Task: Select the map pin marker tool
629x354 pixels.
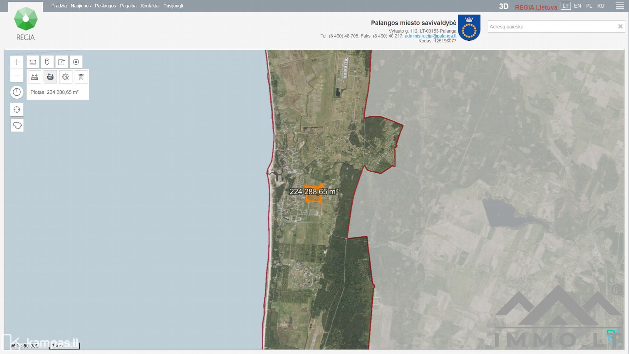Action: [47, 62]
